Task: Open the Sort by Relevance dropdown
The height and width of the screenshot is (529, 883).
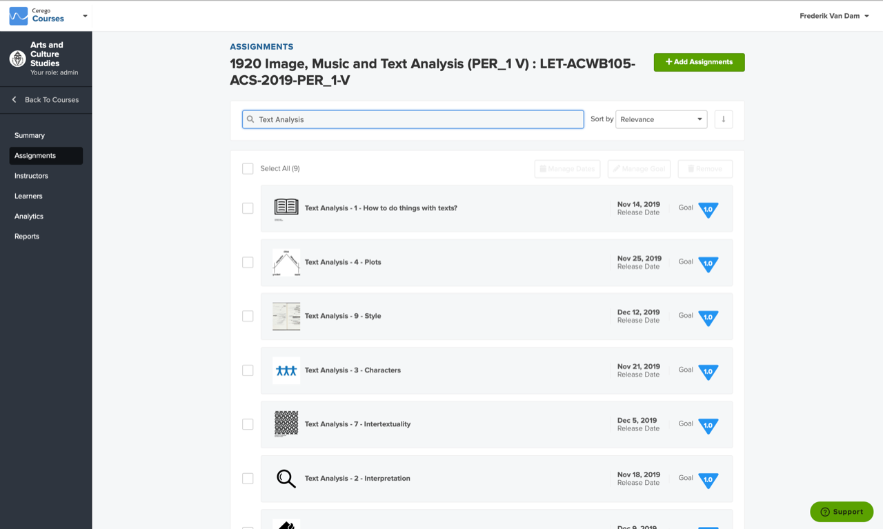Action: 661,119
